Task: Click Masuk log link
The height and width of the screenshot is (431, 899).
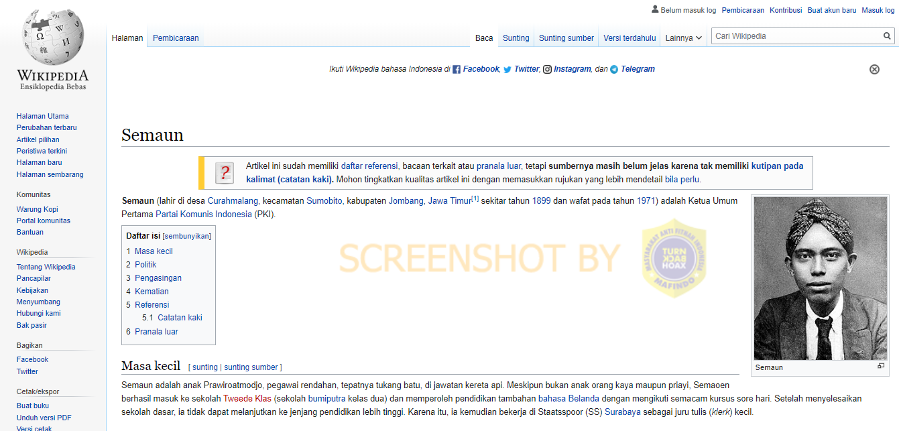Action: [878, 10]
